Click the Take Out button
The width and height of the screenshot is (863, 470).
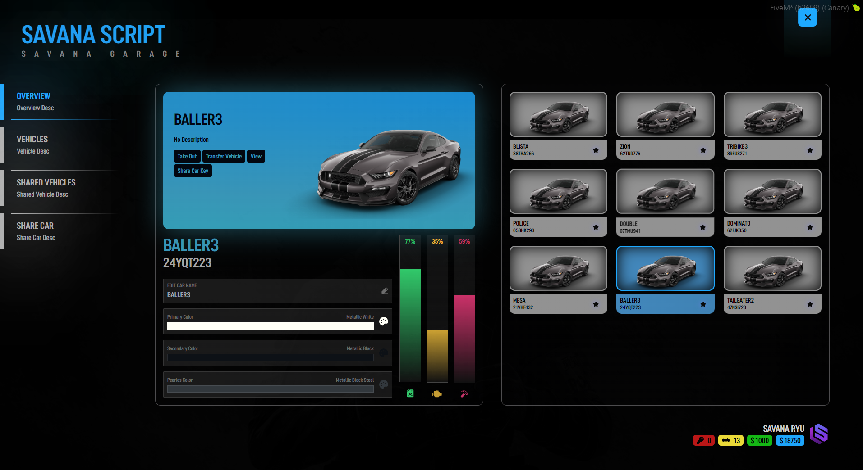(187, 156)
